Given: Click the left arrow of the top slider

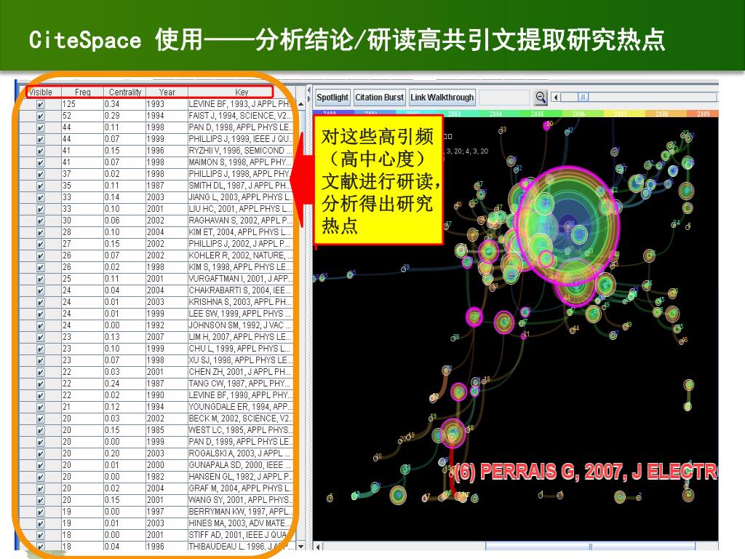Looking at the screenshot, I should tap(555, 98).
